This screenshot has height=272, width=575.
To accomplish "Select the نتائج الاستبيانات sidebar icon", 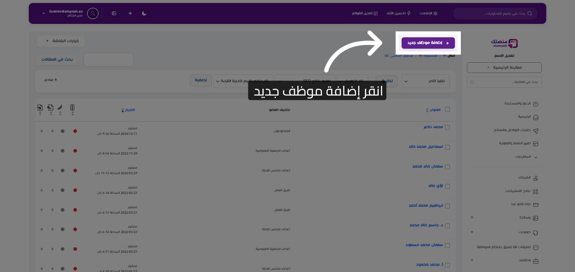I will point(536,191).
